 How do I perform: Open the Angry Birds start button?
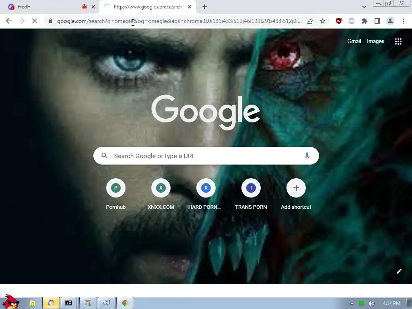[x=10, y=302]
